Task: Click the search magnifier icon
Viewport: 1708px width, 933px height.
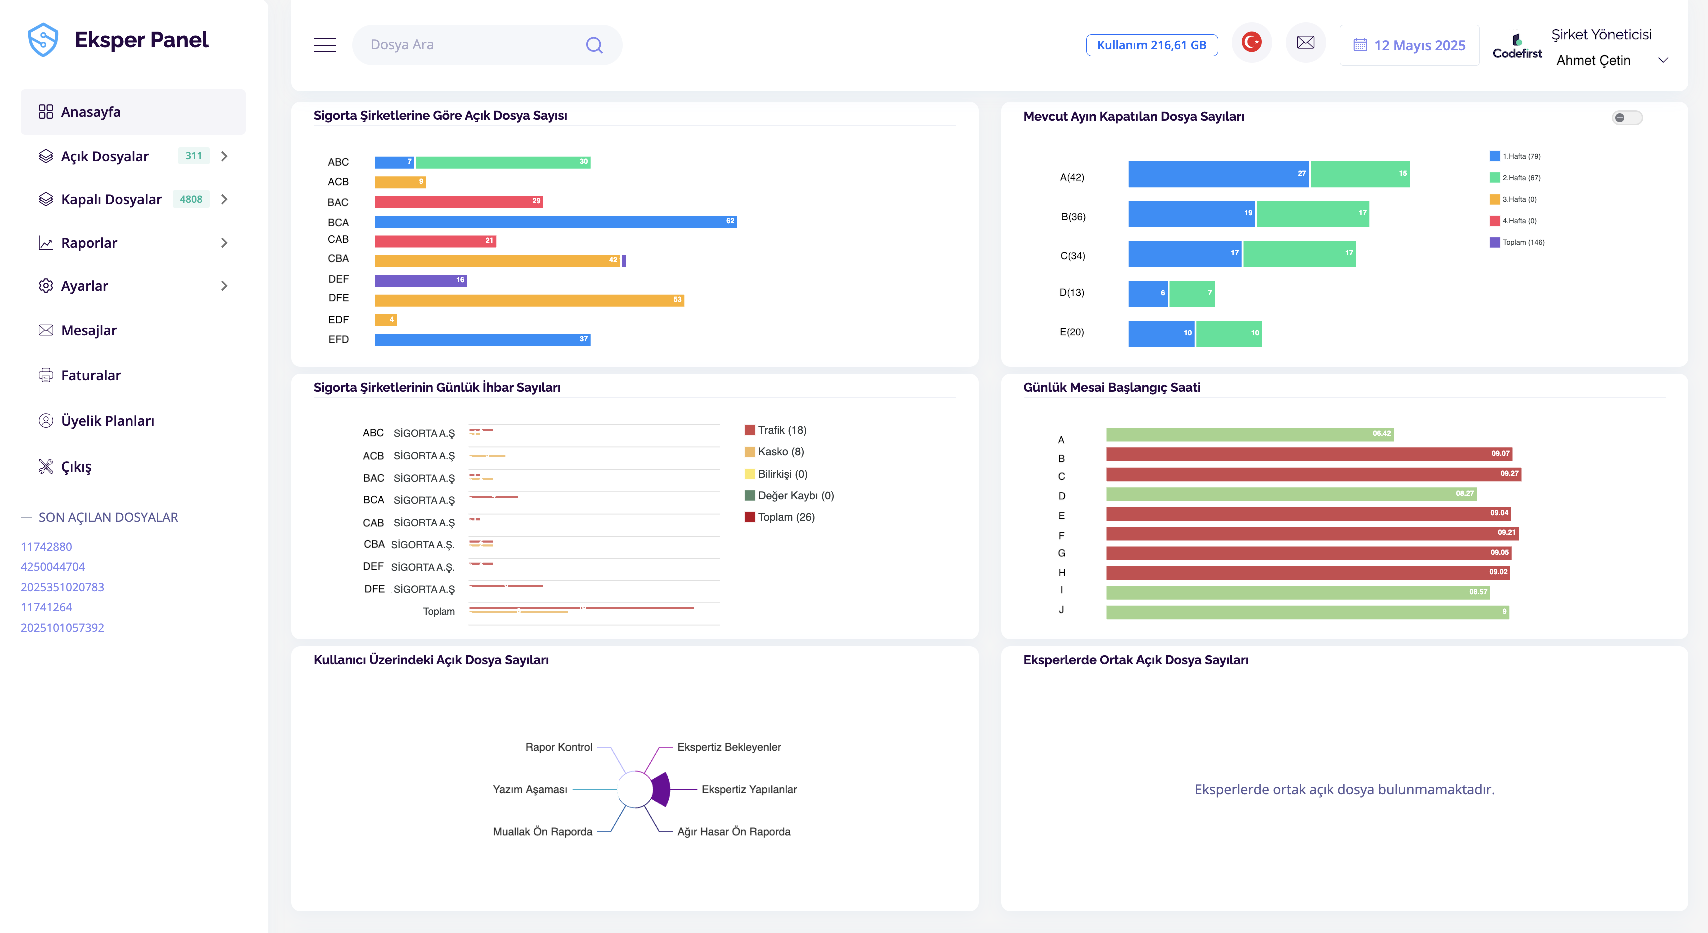Action: click(594, 45)
